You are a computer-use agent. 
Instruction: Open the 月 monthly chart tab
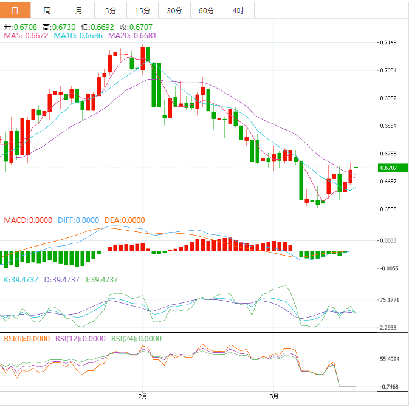[x=79, y=10]
